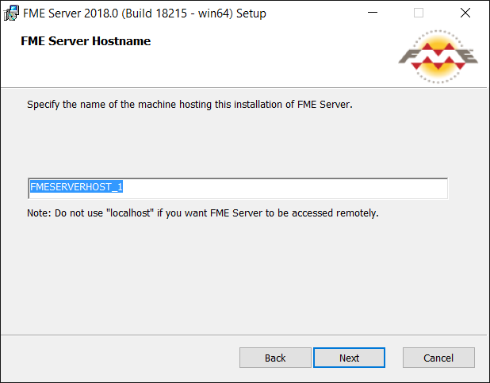Click the quoted "localhost" word in the note
This screenshot has height=383, width=490.
coord(130,213)
